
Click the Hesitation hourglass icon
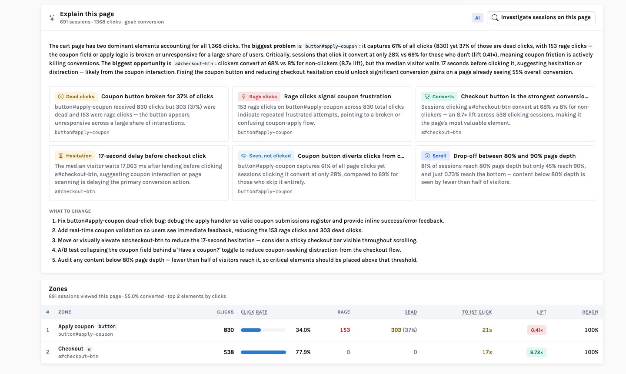click(61, 156)
